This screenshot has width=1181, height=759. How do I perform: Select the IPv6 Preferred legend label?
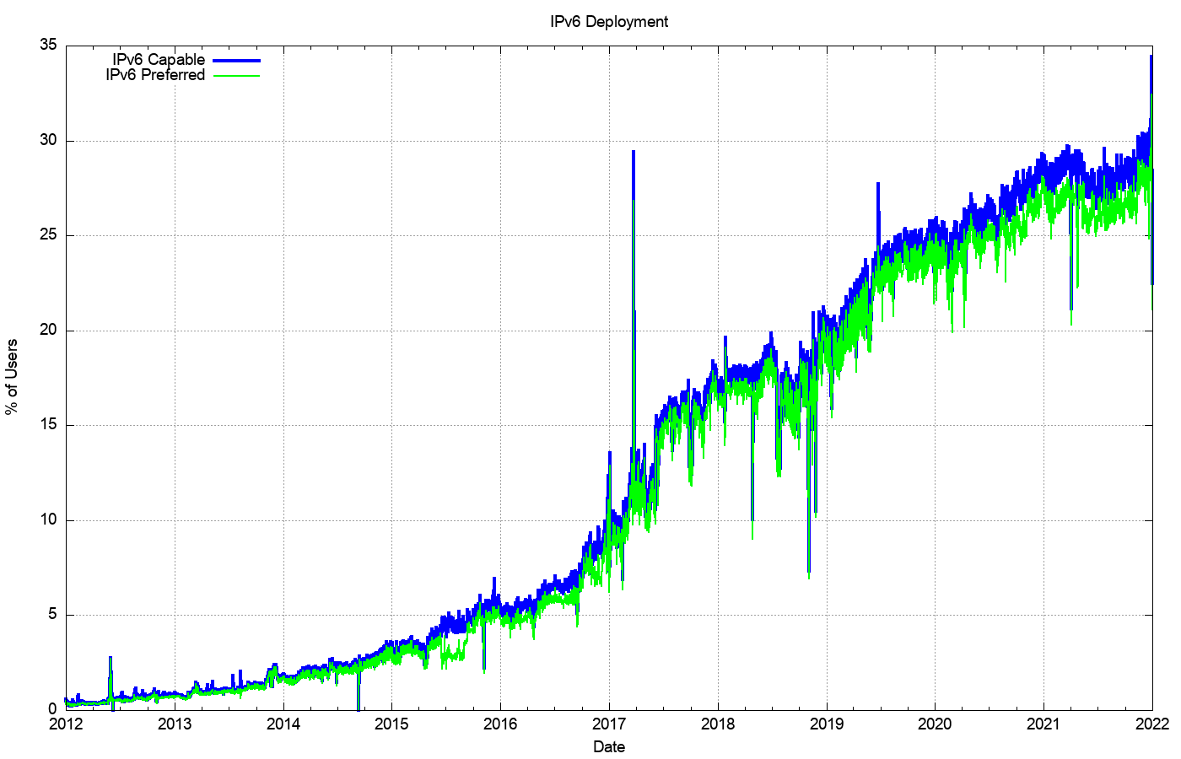coord(155,75)
